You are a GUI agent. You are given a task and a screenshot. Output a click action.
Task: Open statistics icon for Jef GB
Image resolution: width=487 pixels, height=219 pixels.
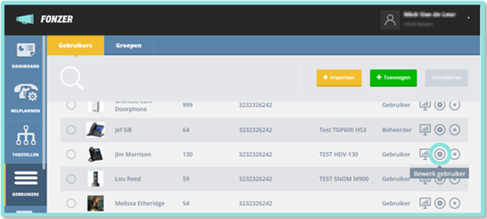pos(425,129)
